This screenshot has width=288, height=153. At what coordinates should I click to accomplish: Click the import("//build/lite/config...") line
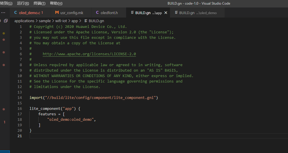point(94,98)
